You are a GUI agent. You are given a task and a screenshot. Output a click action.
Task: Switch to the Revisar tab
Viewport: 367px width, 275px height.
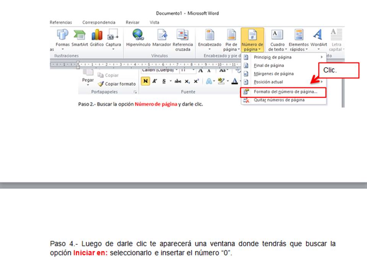pos(133,23)
